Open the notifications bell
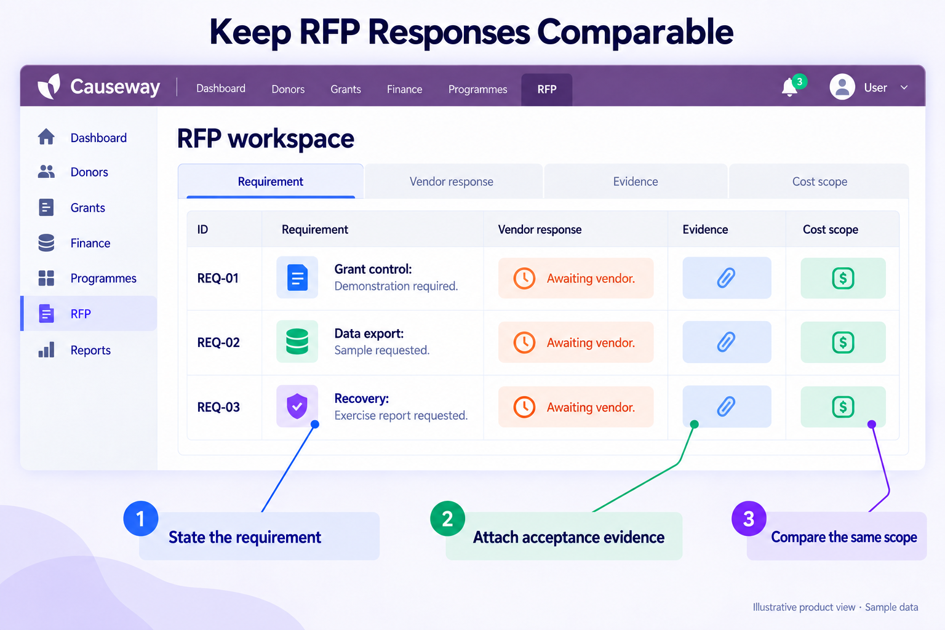This screenshot has width=945, height=630. (x=790, y=87)
